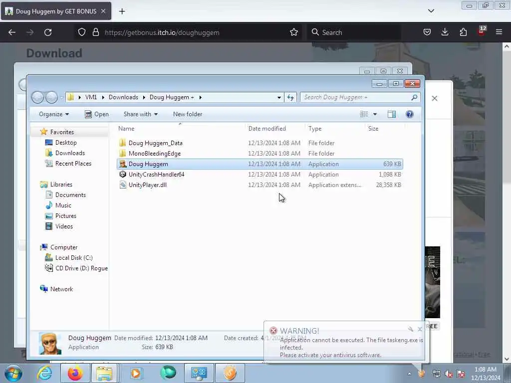Image resolution: width=511 pixels, height=383 pixels.
Task: Click the Firefox address bar URL
Action: 162,32
